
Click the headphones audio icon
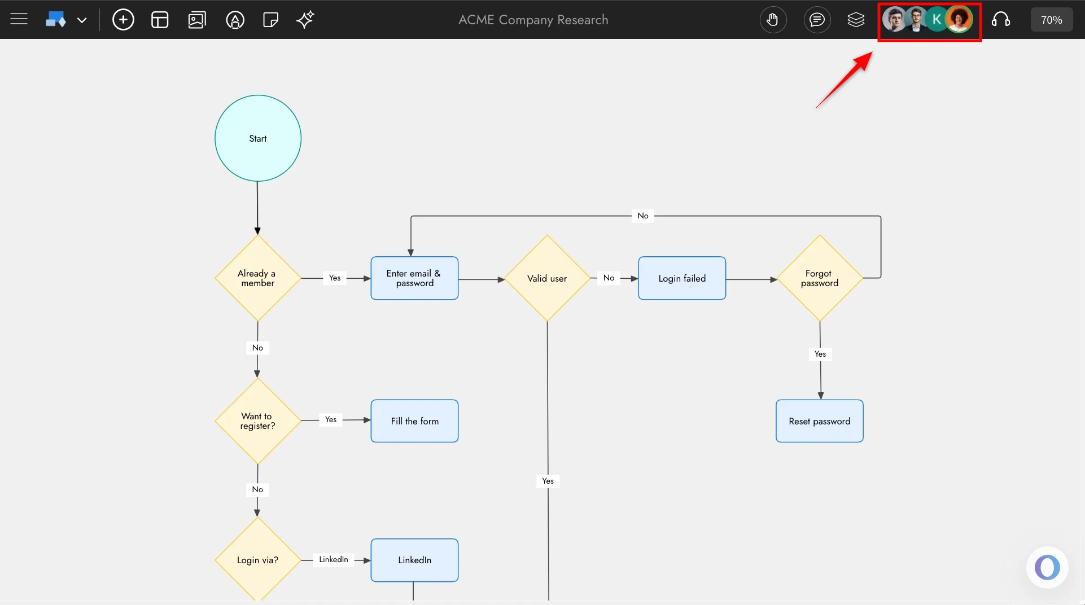tap(1001, 19)
